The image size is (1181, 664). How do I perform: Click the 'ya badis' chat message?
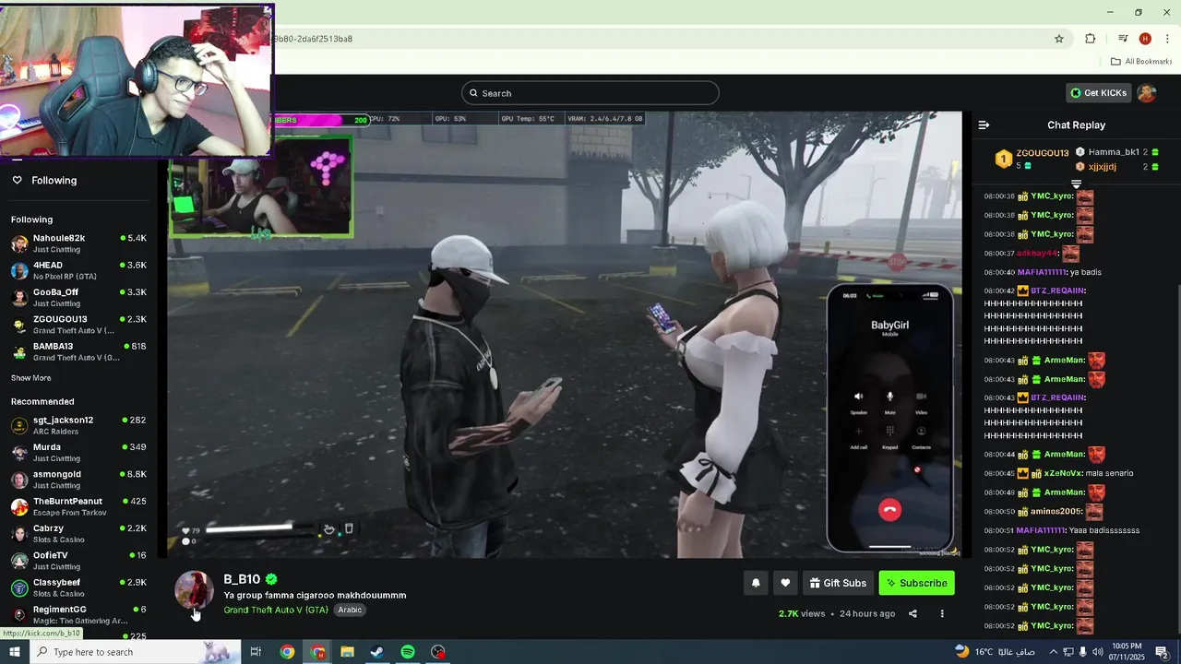click(1085, 272)
